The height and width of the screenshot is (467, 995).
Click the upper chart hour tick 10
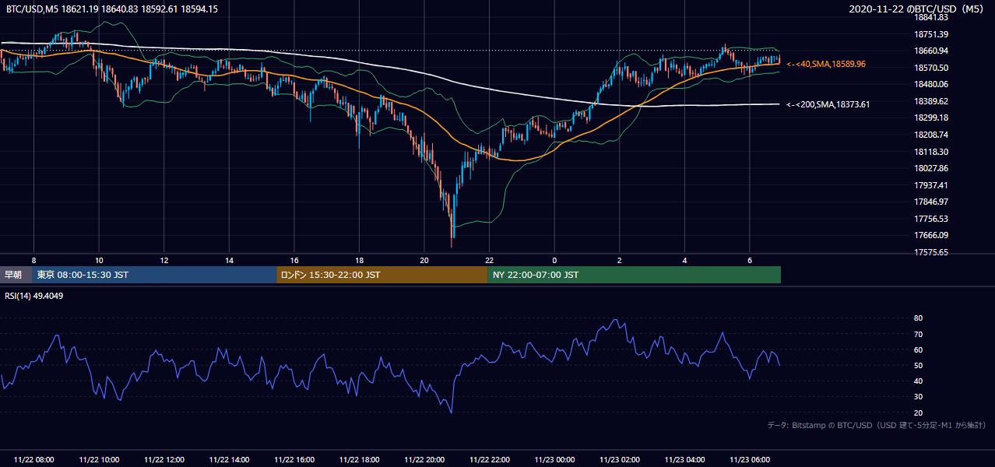(x=99, y=259)
